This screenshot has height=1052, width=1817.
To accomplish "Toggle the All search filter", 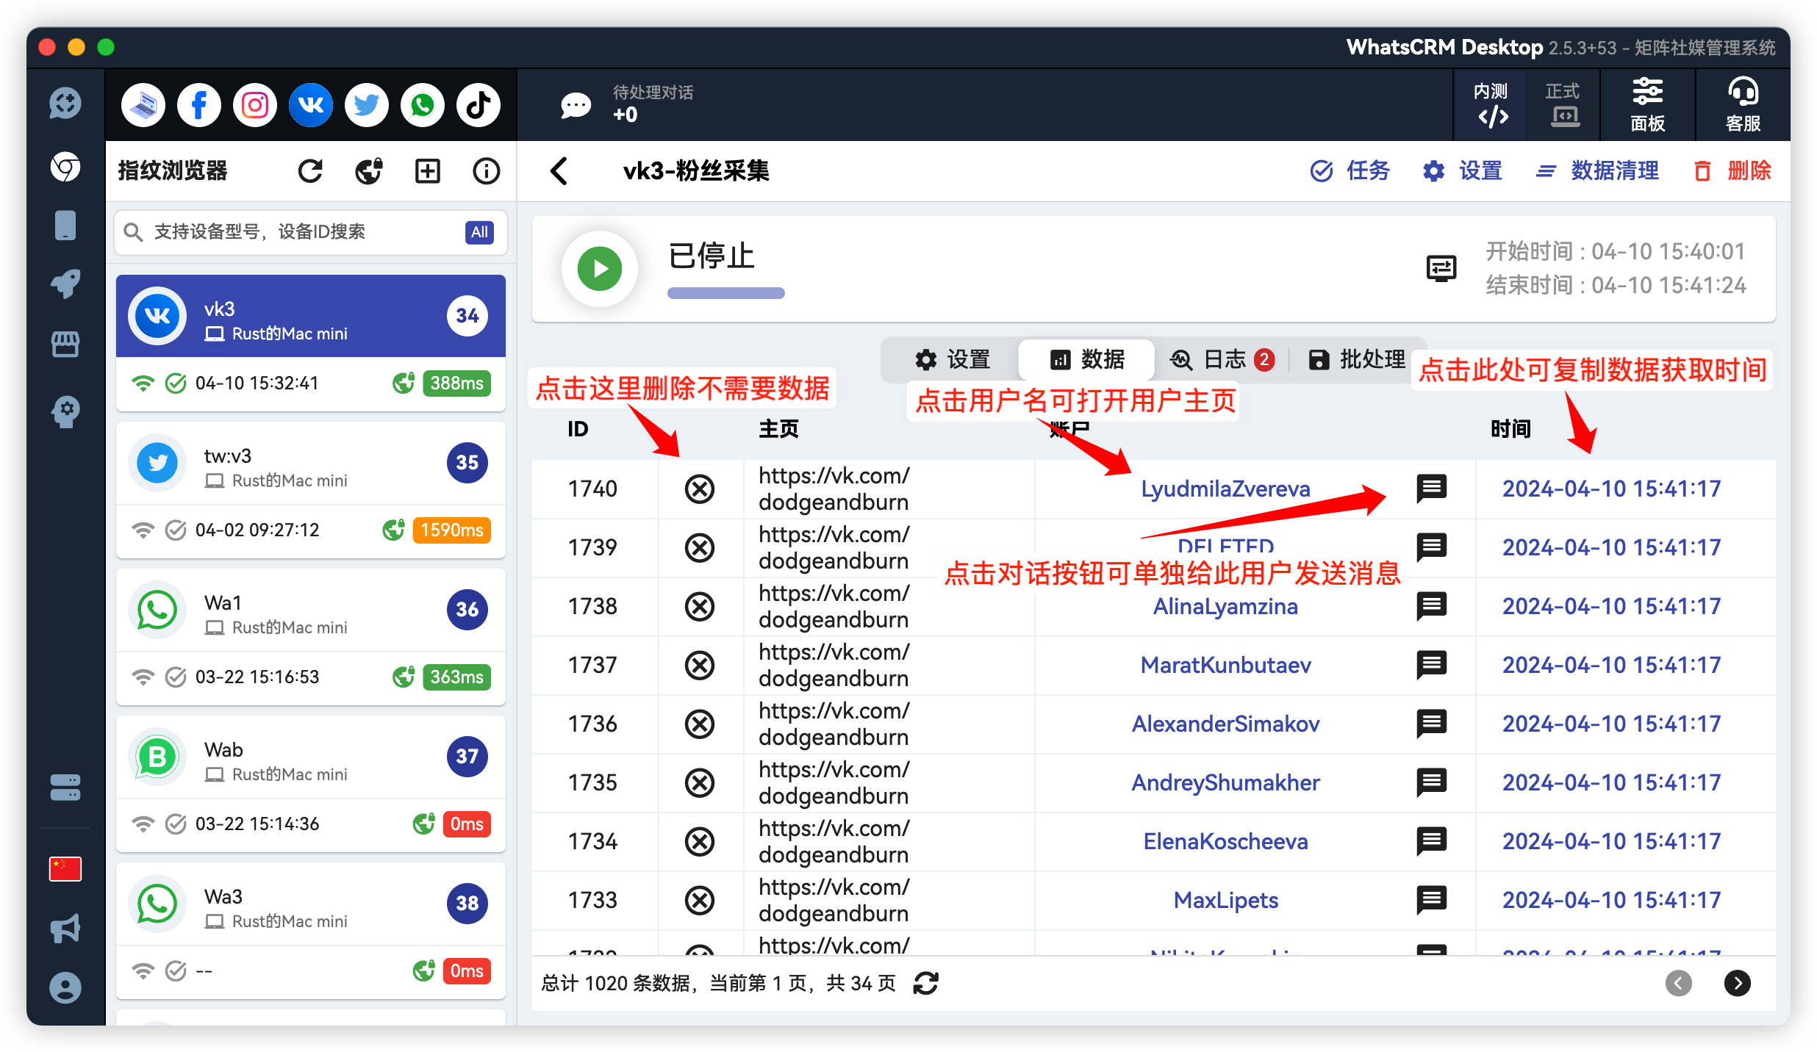I will [479, 232].
